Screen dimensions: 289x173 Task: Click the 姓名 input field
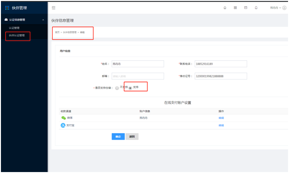[x=138, y=64]
